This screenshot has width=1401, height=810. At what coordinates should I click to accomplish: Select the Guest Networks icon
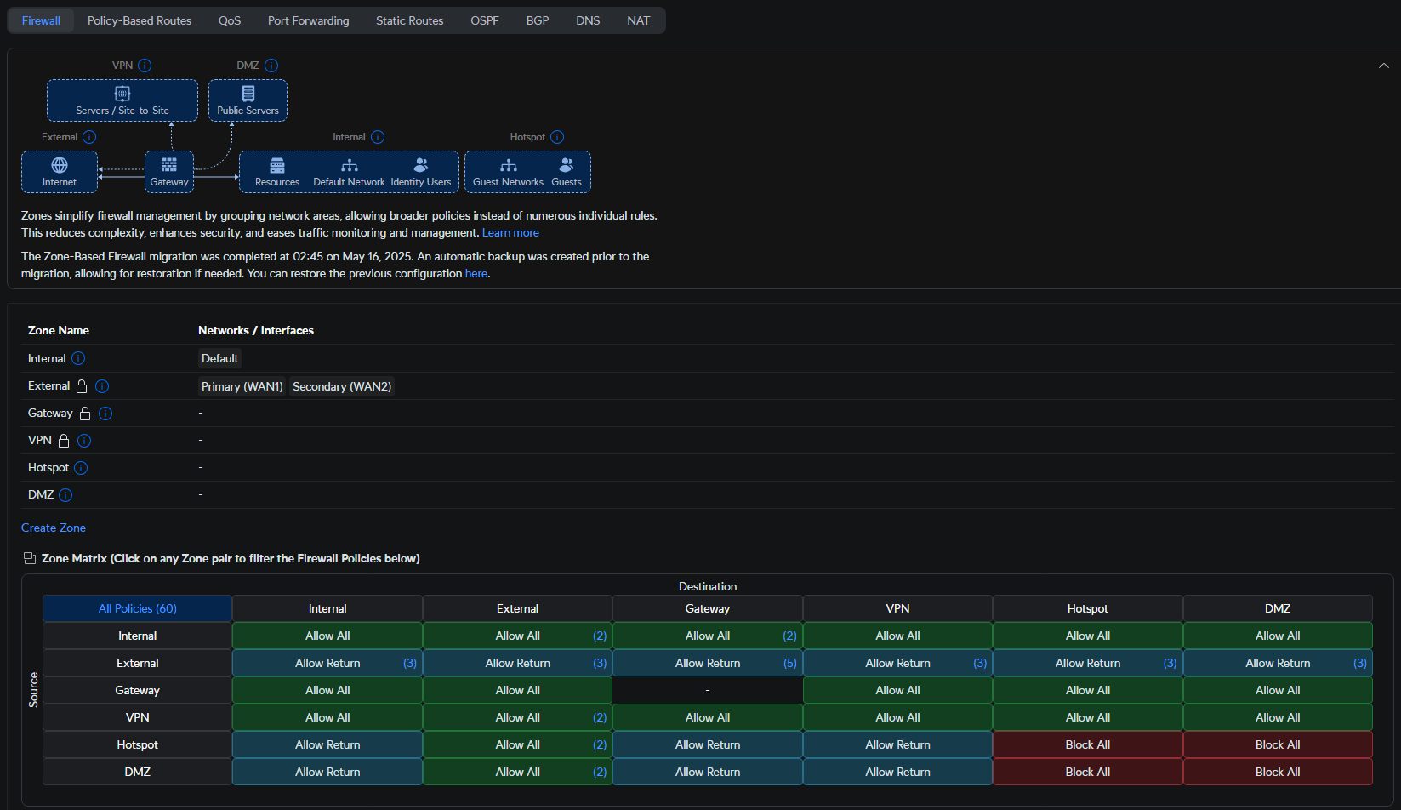click(509, 165)
